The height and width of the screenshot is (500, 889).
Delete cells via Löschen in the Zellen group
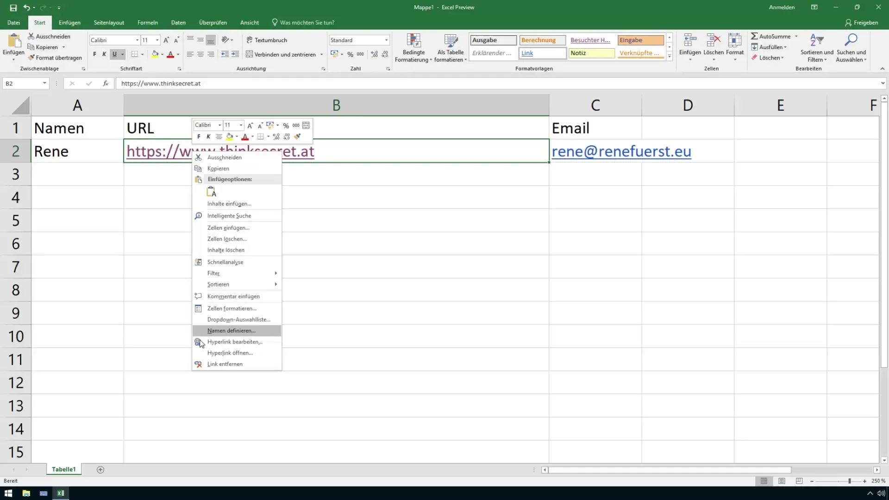coord(714,48)
